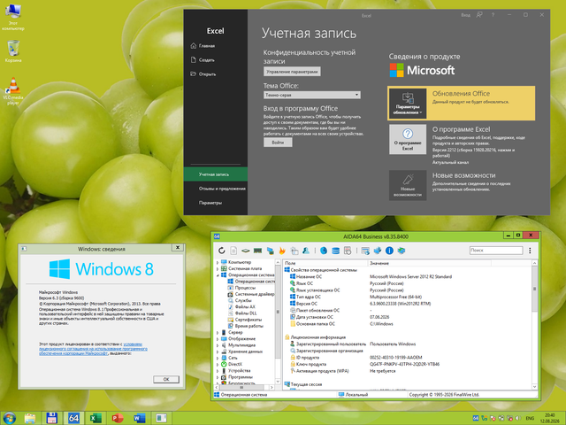Click Вход in Excel title bar

[466, 15]
